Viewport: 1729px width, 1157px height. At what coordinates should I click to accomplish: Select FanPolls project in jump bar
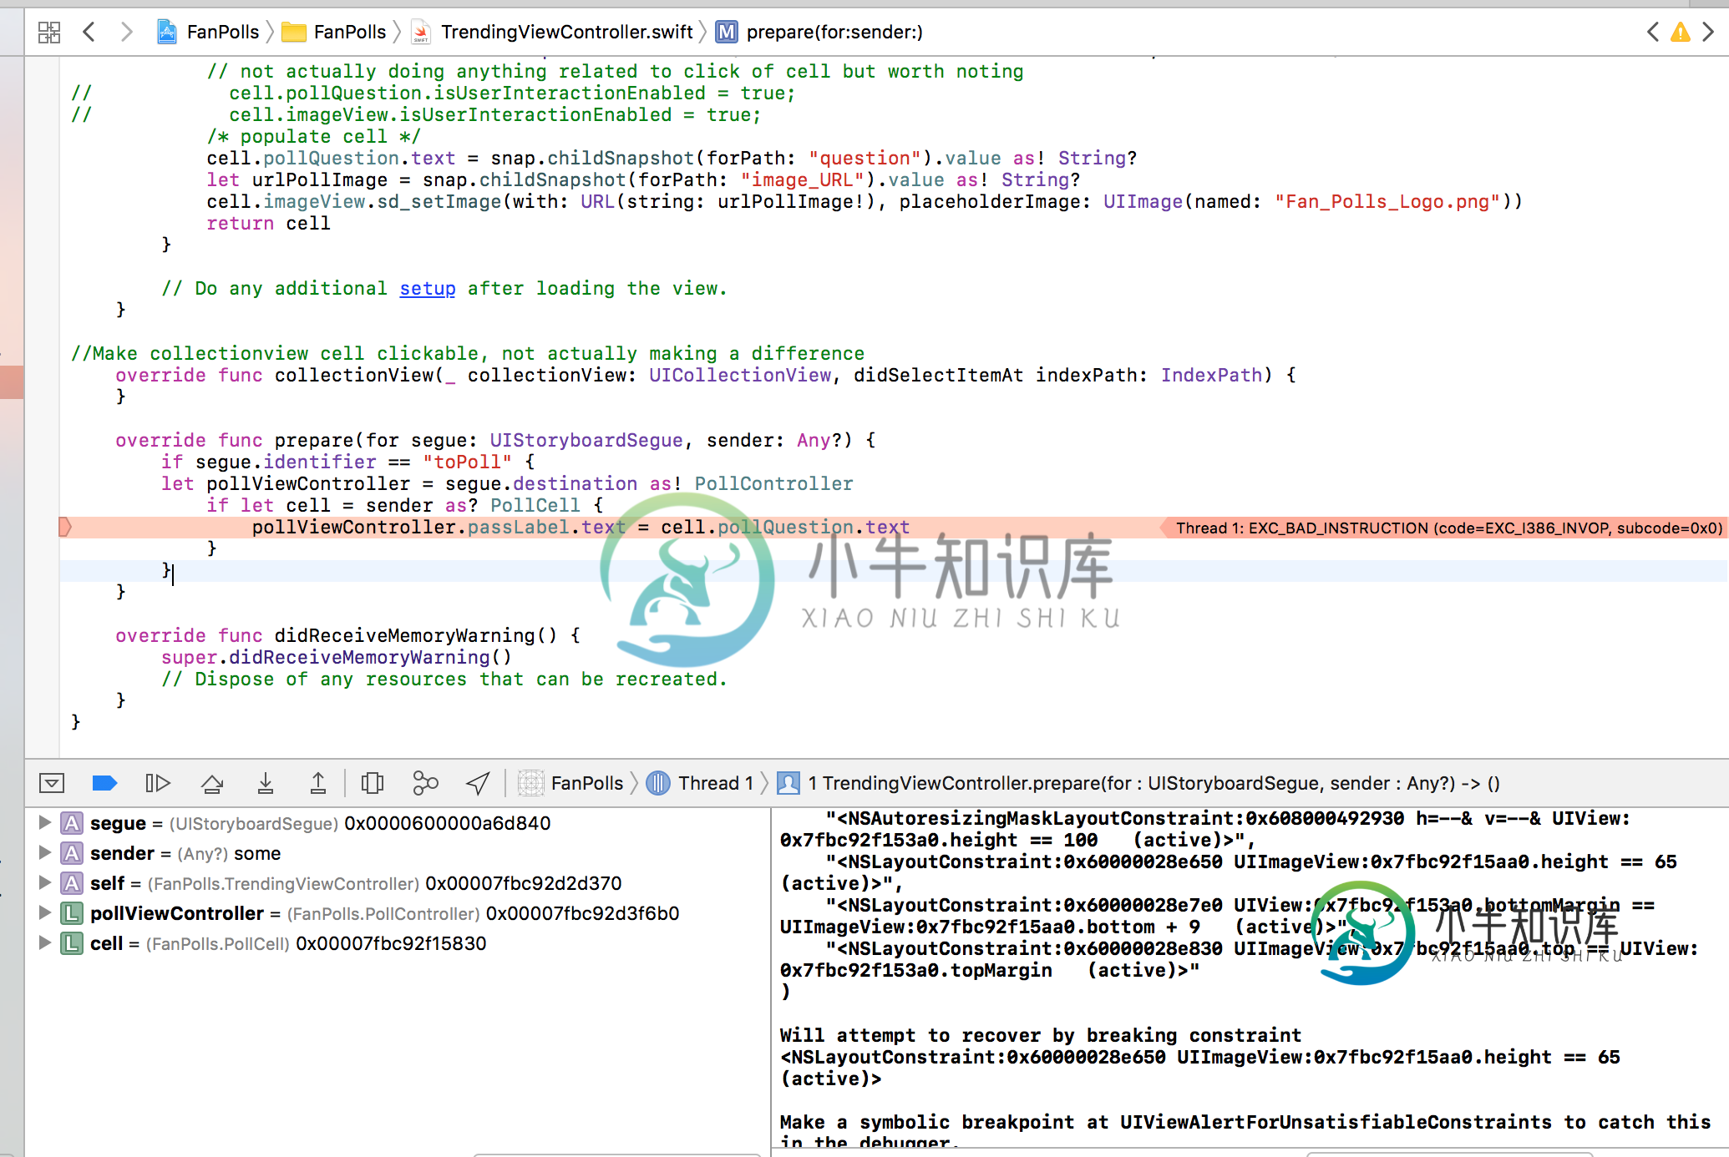coord(209,33)
